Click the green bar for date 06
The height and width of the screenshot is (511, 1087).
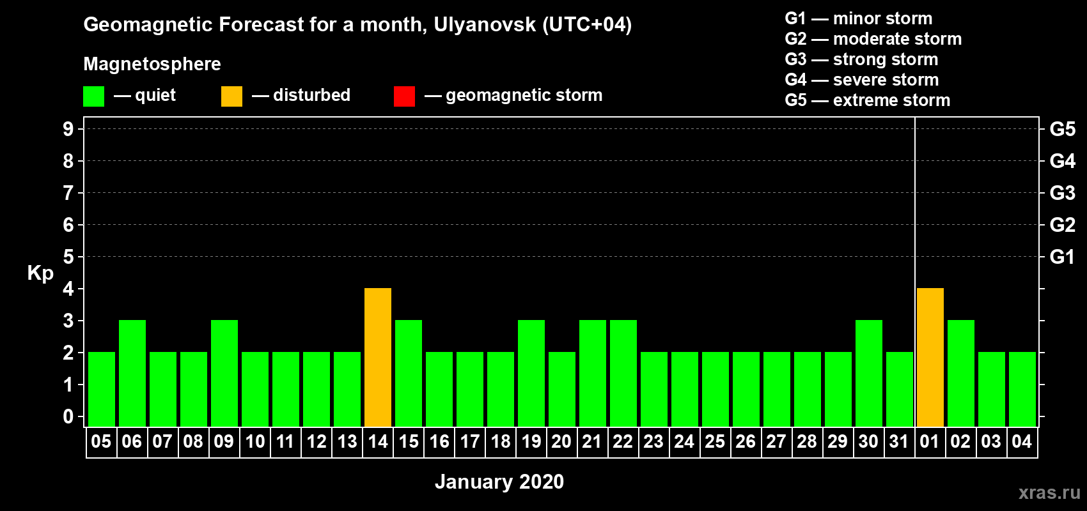coord(132,374)
